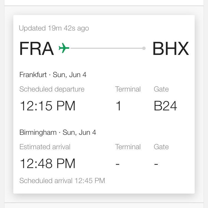Select the FRA origin airport code
Screen dimensions: 208x208
pyautogui.click(x=36, y=49)
